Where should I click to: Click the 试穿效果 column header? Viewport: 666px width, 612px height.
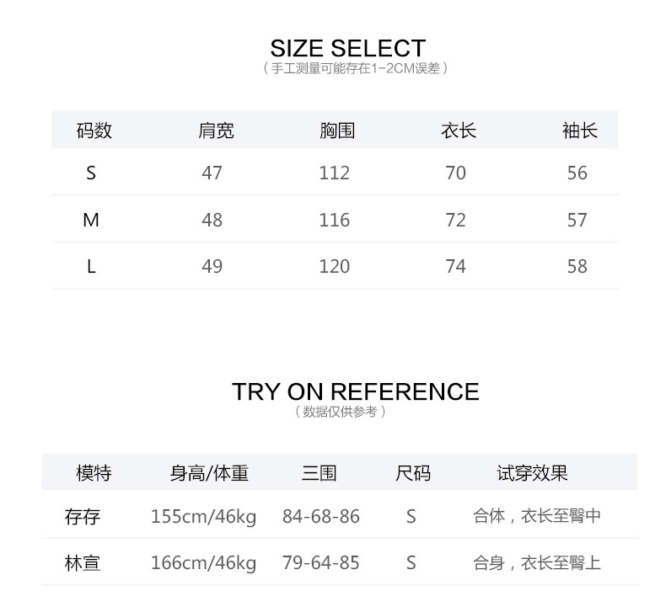point(532,473)
